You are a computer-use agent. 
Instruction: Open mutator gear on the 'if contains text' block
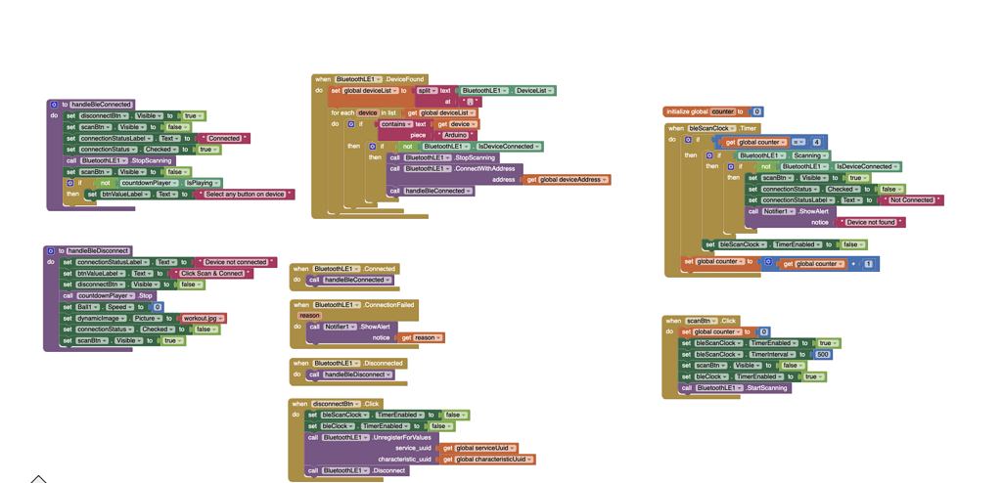351,124
